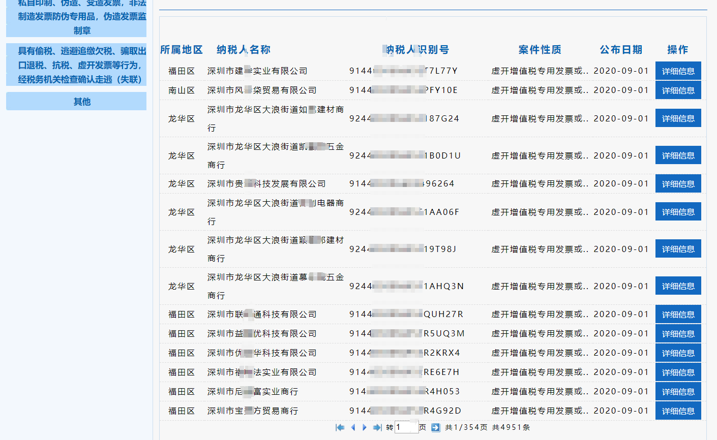Click the taxpayer name ending 法实业有限公司
Image resolution: width=717 pixels, height=440 pixels.
262,372
